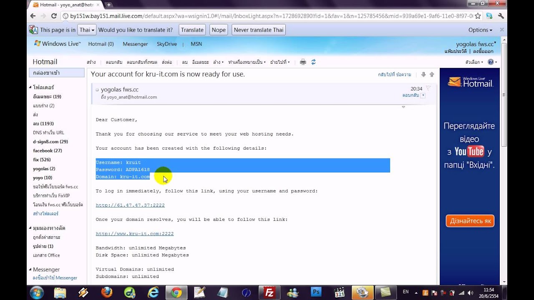Screen dimensions: 534x300
Task: Go to next message with down arrow
Action: point(423,75)
